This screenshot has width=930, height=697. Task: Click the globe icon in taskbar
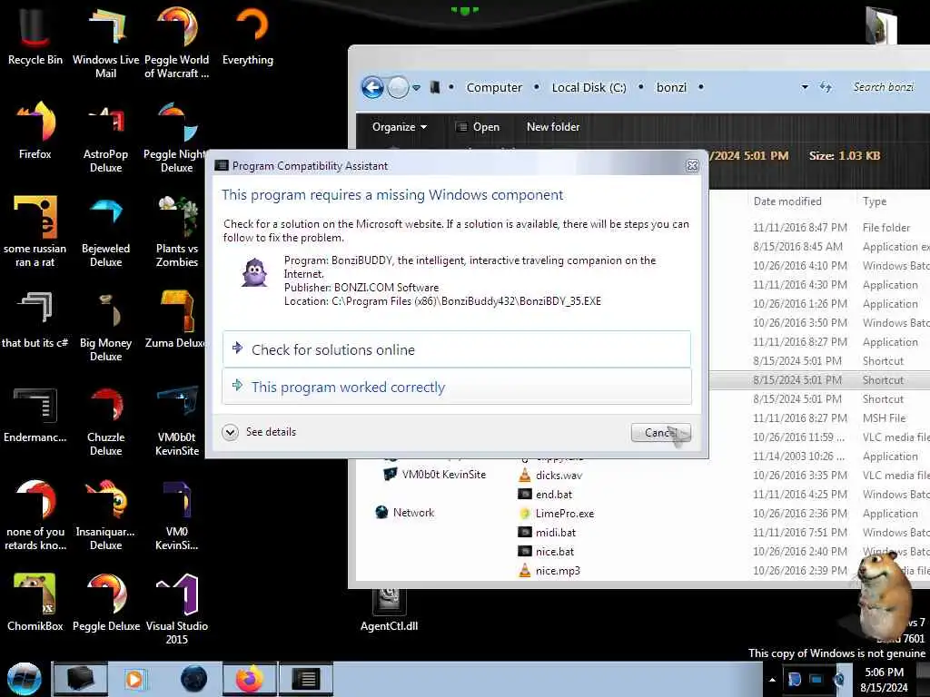click(x=193, y=679)
